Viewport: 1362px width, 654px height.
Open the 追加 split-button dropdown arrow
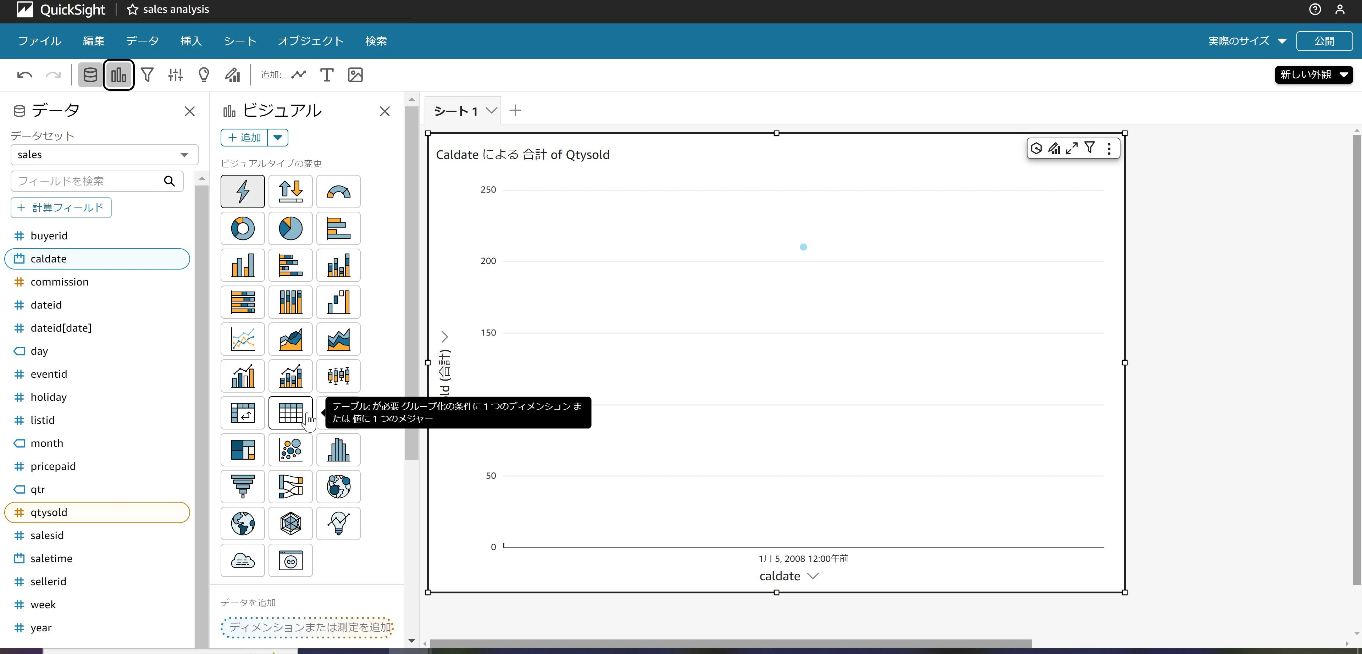278,138
